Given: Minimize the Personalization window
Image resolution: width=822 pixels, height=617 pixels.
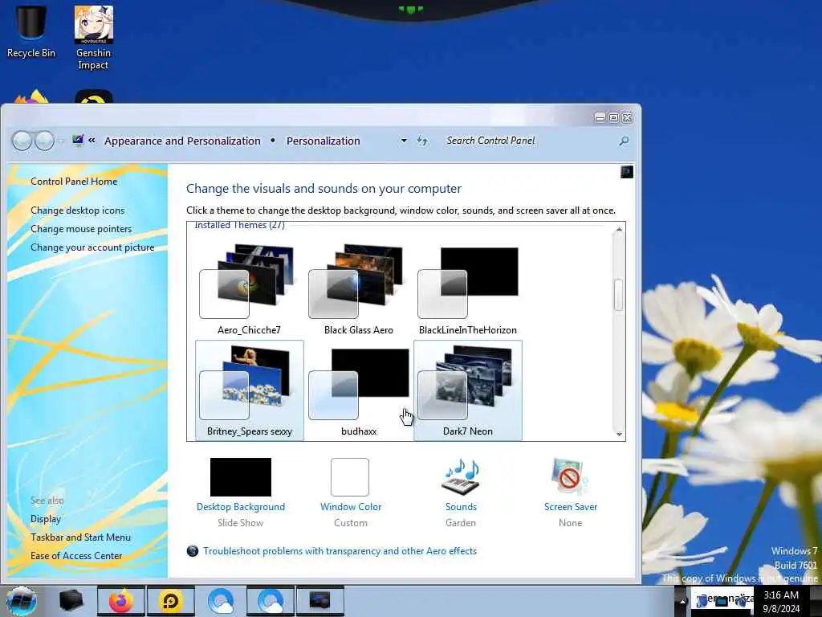Looking at the screenshot, I should 600,118.
